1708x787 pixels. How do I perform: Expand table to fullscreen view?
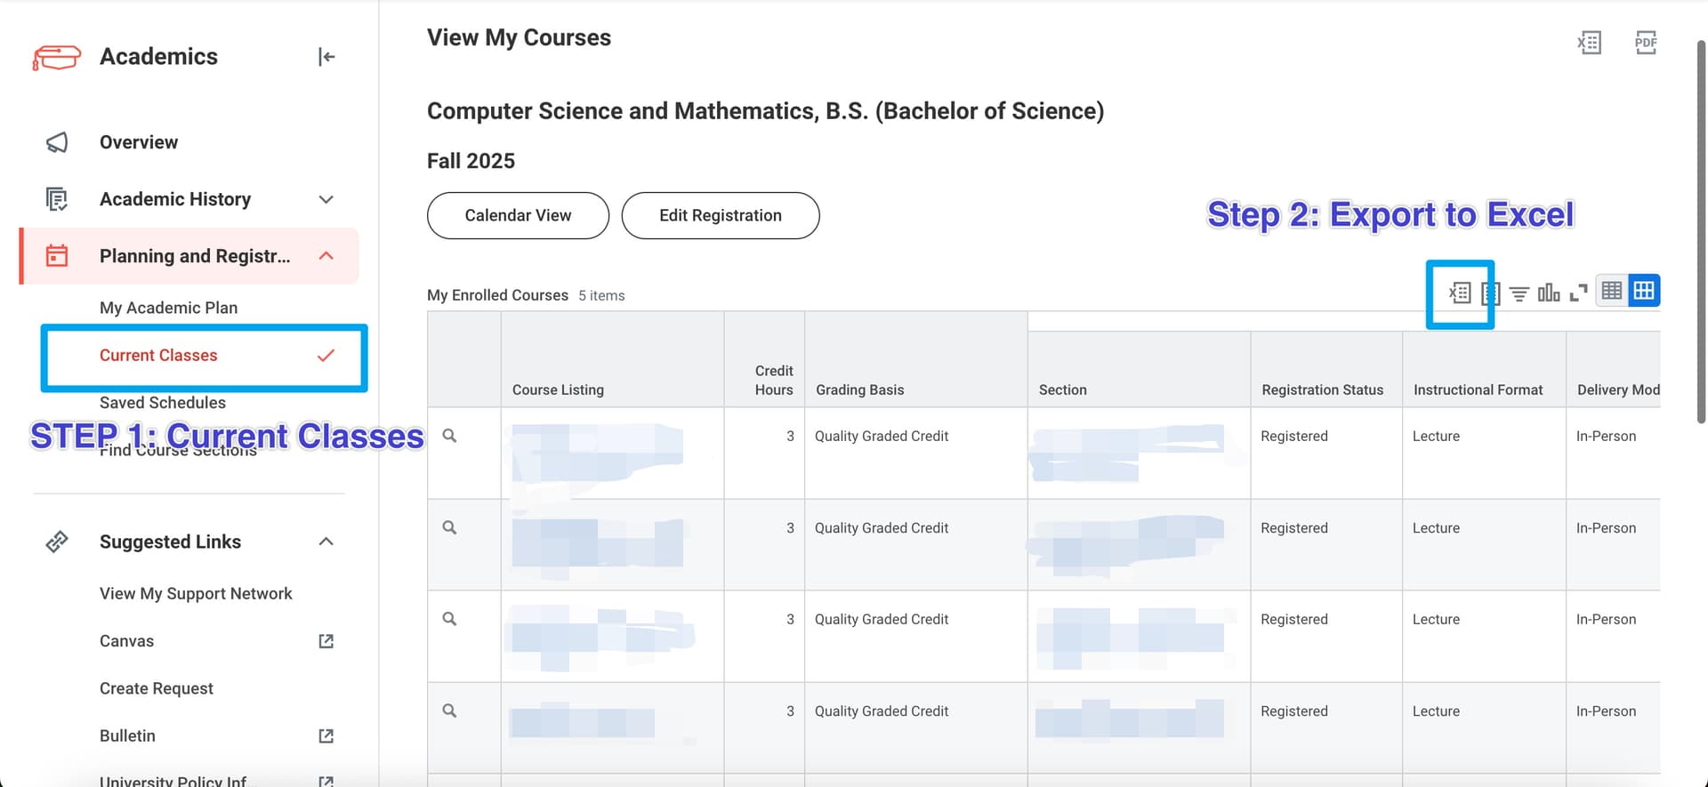coord(1579,293)
